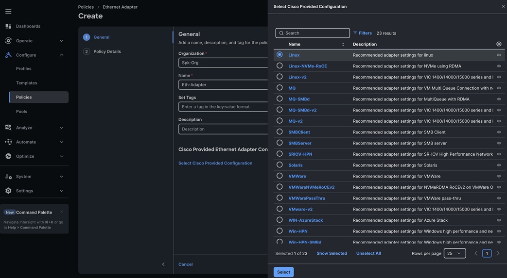Collapse the wizard steps panel chevron
This screenshot has height=278, width=507.
163,264
